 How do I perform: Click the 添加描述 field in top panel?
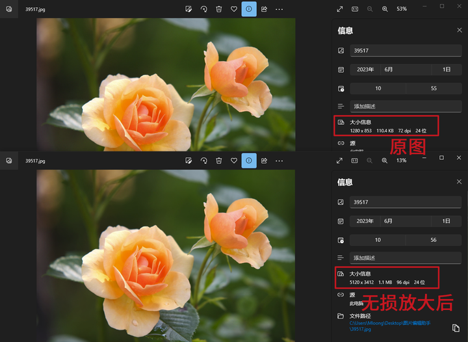point(406,106)
